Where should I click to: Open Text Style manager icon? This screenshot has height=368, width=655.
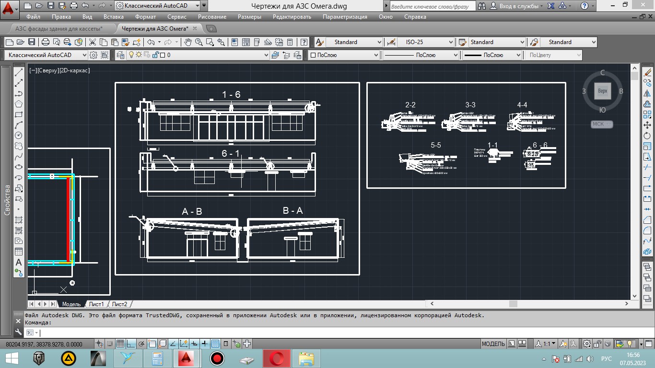tap(320, 42)
